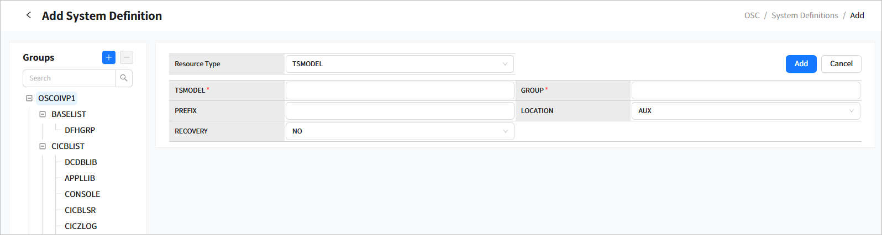This screenshot has width=882, height=235.
Task: Click the Groups search box
Action: coord(69,78)
